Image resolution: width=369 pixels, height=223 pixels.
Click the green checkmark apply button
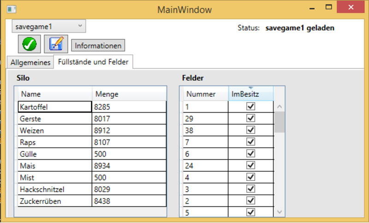30,44
